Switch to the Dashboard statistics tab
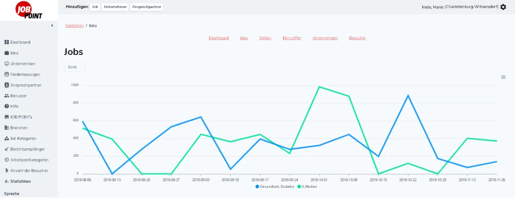This screenshot has height=198, width=515. [219, 38]
